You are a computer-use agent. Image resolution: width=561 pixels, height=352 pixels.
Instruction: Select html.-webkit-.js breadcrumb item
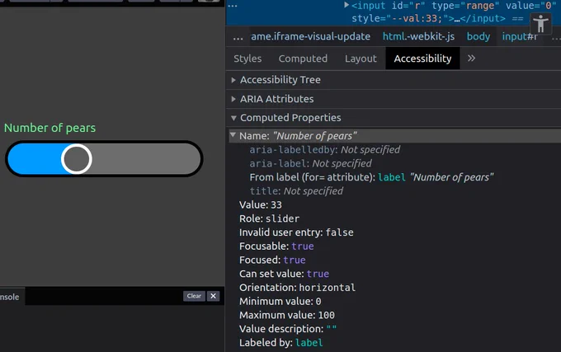[x=418, y=36]
